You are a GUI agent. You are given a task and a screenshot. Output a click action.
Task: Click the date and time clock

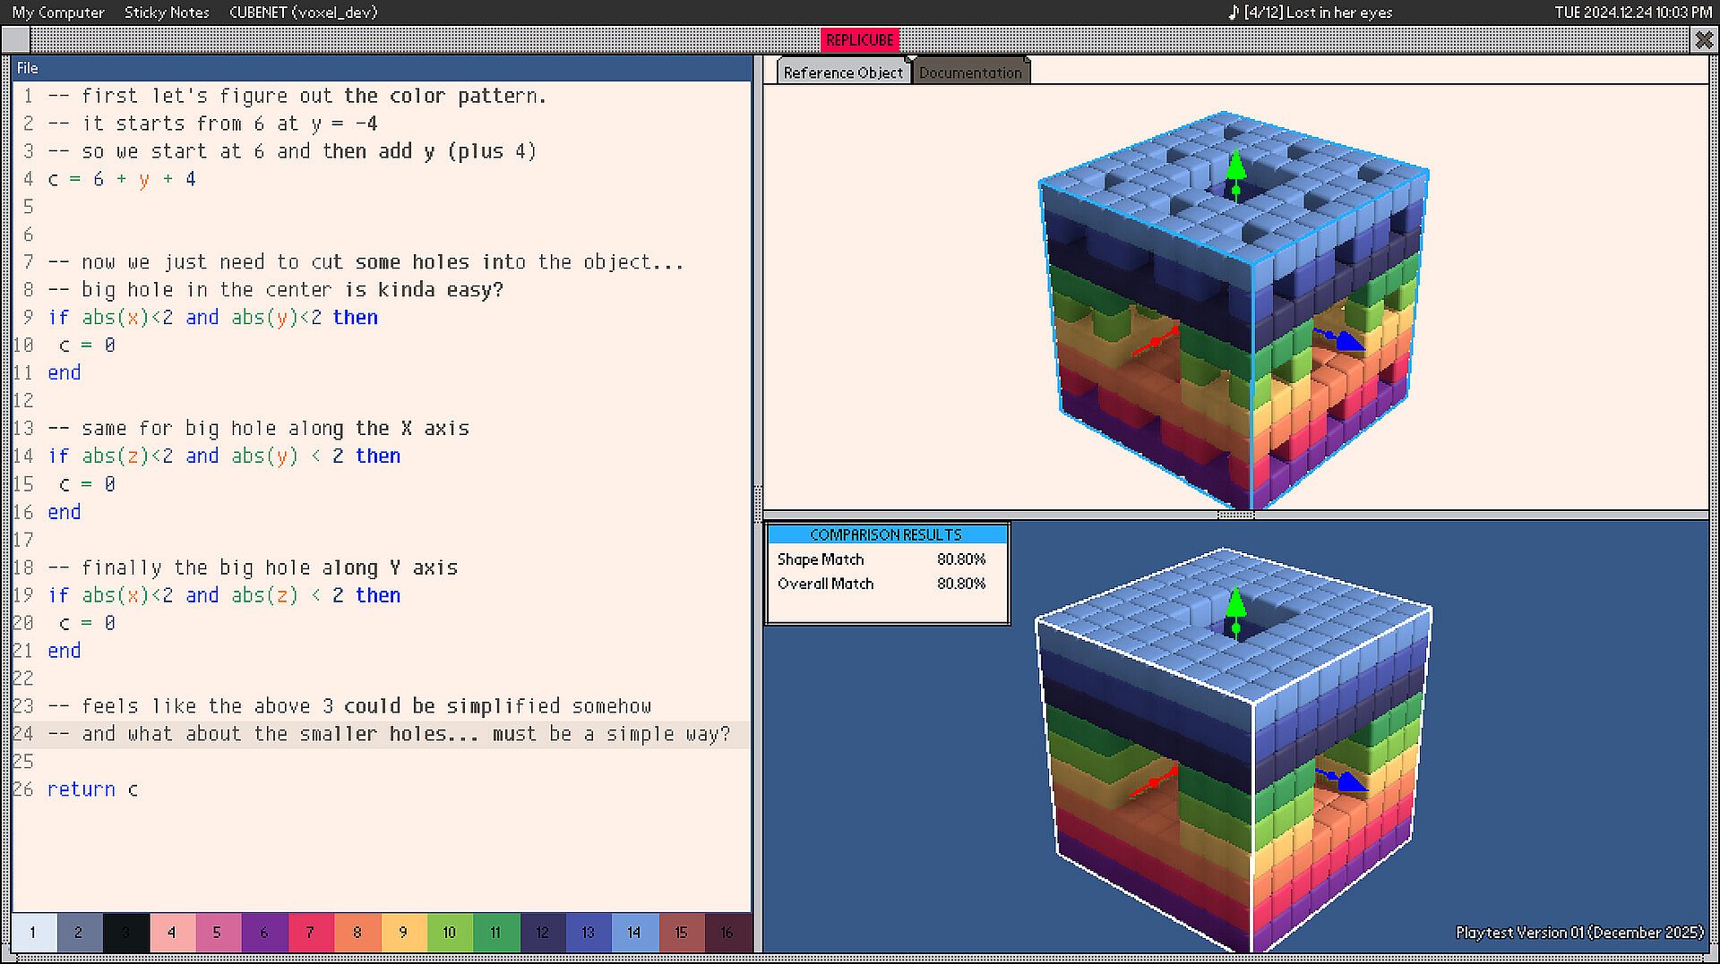pyautogui.click(x=1633, y=13)
